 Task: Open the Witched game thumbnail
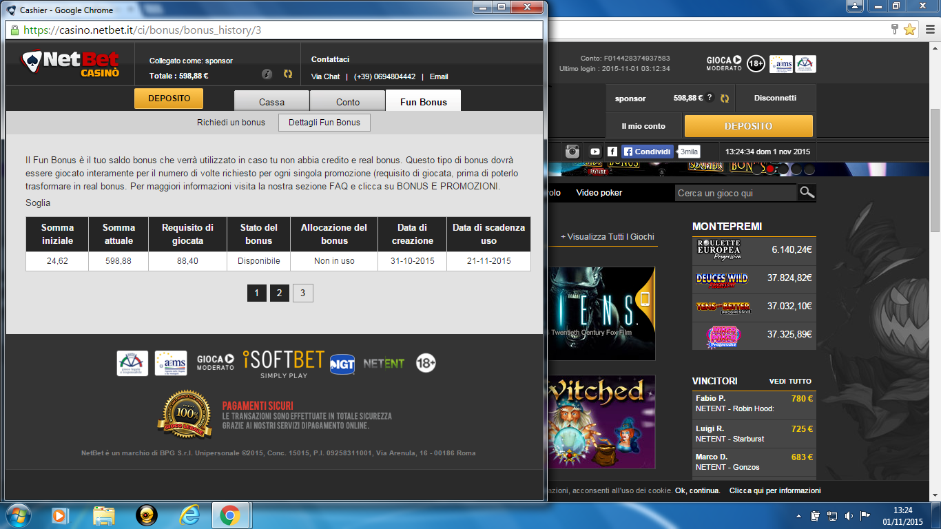pyautogui.click(x=601, y=422)
